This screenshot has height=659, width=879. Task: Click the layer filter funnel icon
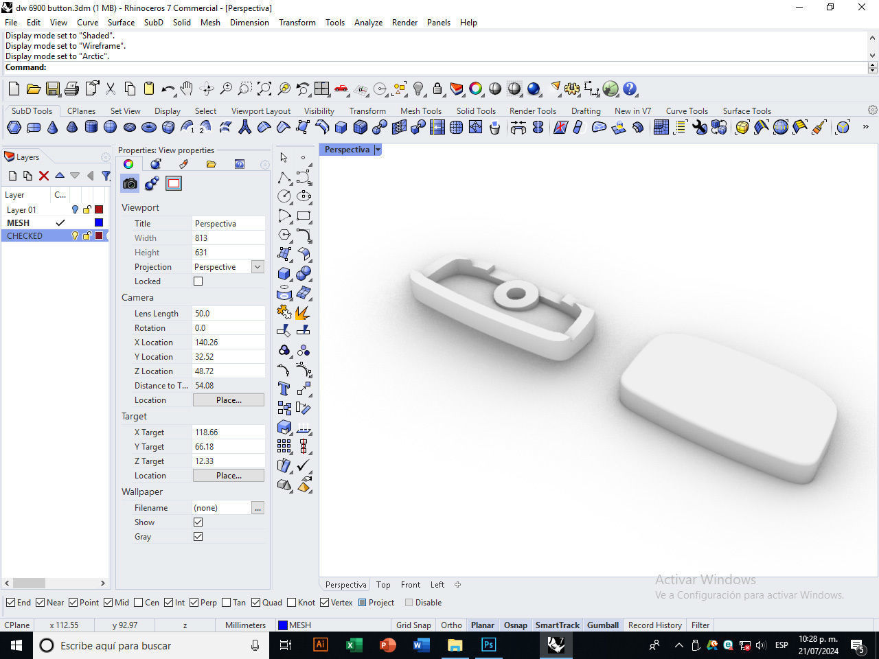[x=106, y=176]
